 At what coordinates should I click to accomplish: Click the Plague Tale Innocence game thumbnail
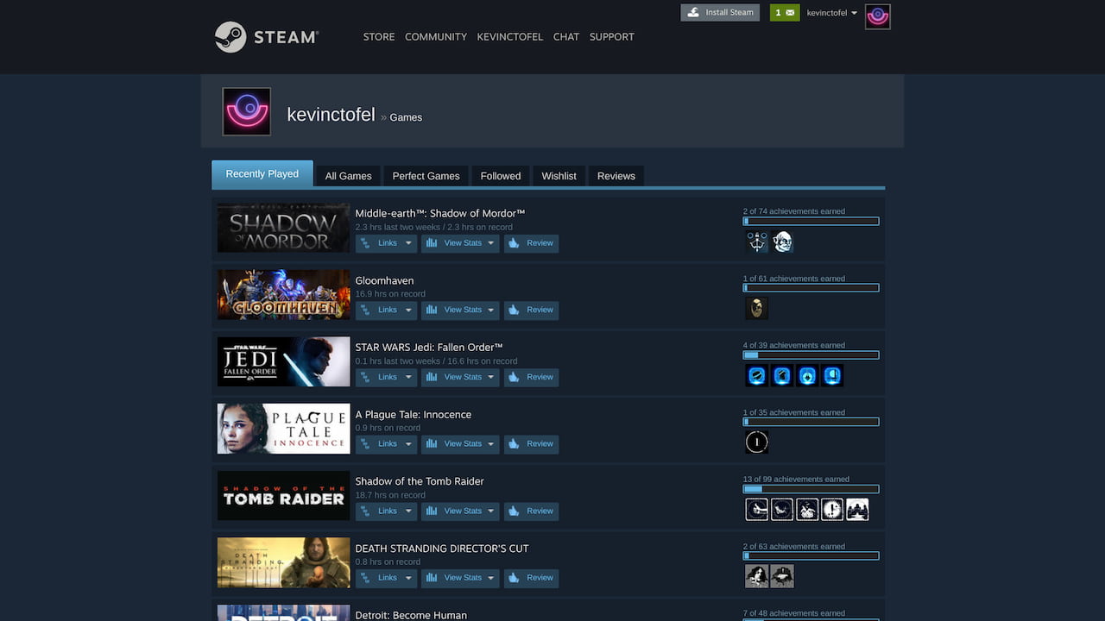[x=283, y=429]
